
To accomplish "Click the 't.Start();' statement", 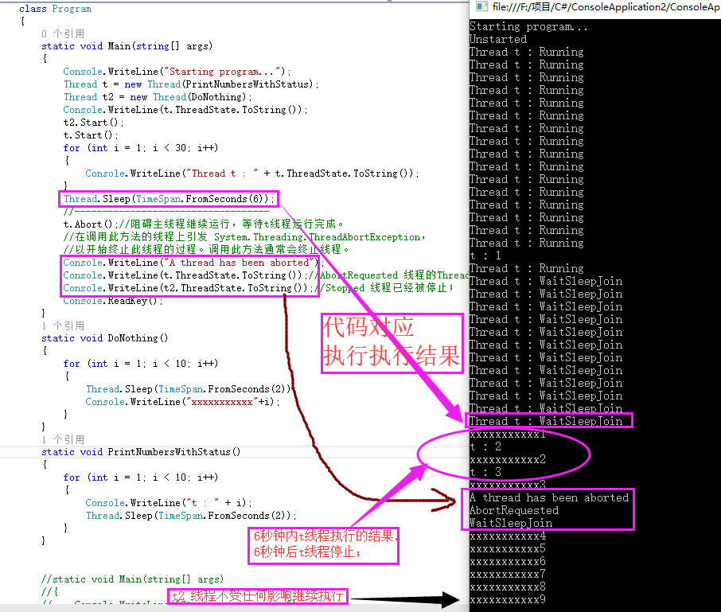I will (x=91, y=135).
